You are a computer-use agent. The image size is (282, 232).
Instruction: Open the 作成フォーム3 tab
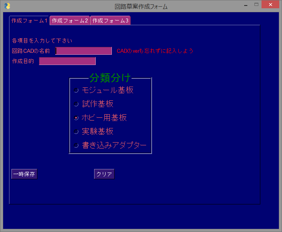pyautogui.click(x=110, y=21)
